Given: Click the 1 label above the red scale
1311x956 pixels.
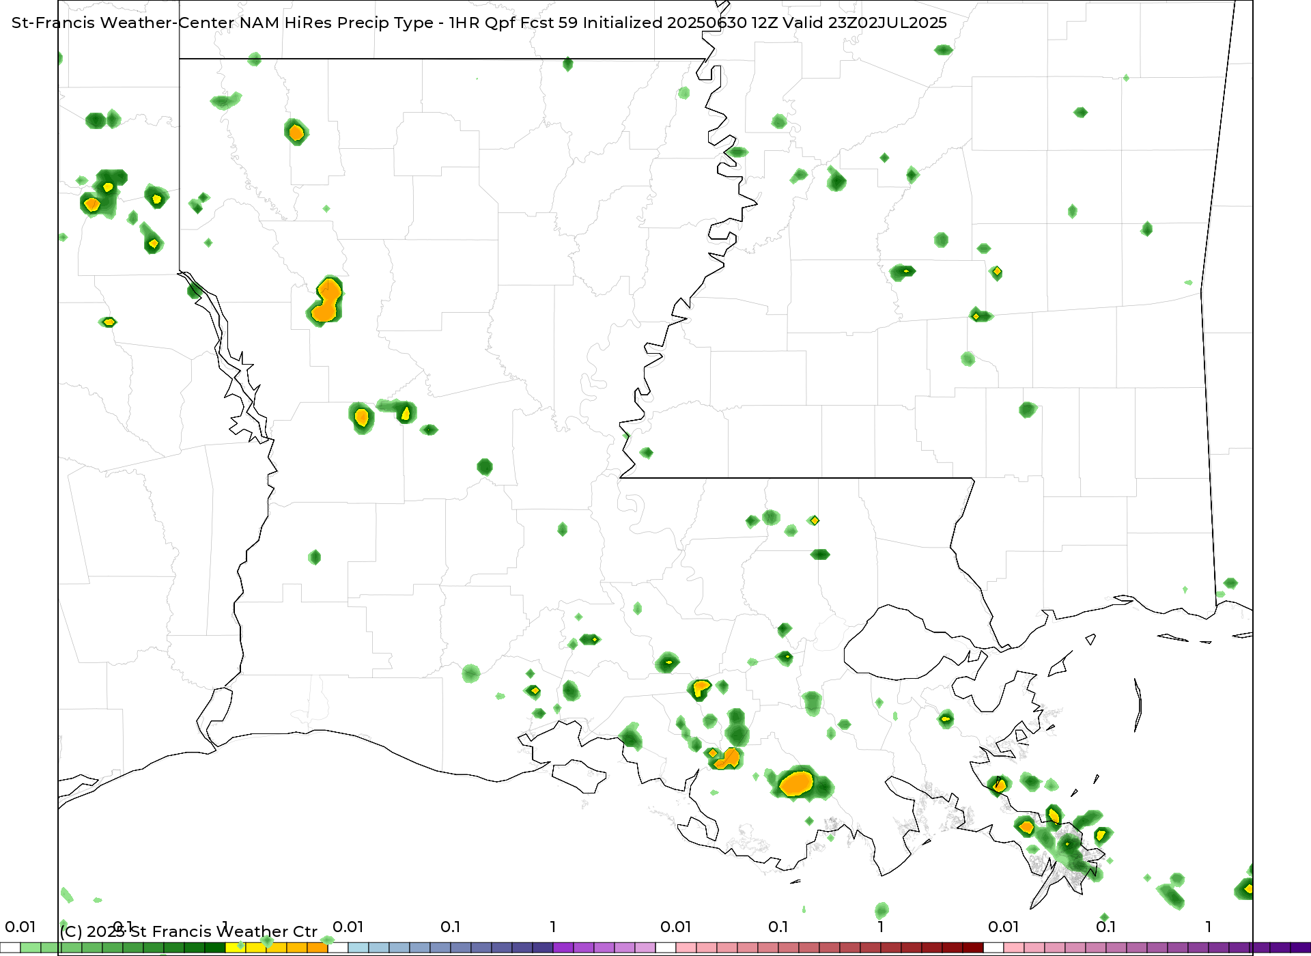Looking at the screenshot, I should coord(881,927).
